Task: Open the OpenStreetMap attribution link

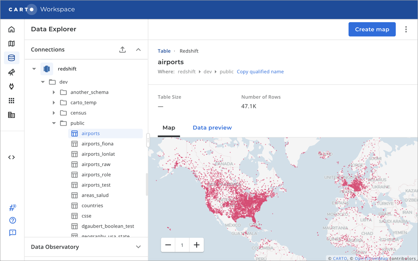Action: (371, 258)
